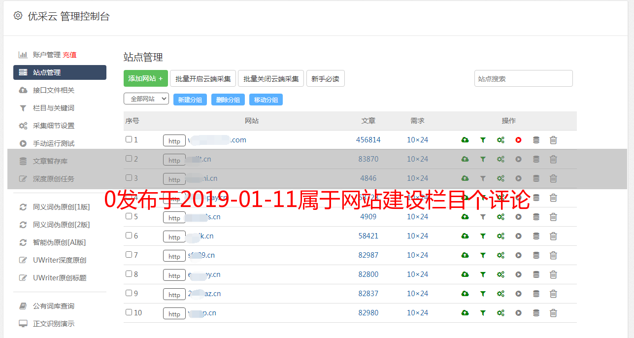The height and width of the screenshot is (338, 634).
Task: Click the 移动分组 button
Action: point(266,100)
